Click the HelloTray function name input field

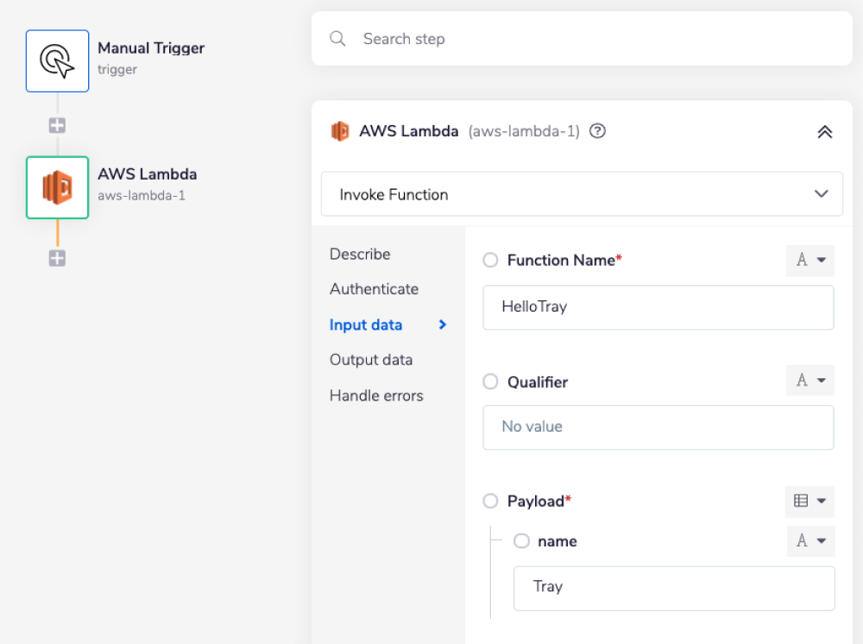(658, 307)
